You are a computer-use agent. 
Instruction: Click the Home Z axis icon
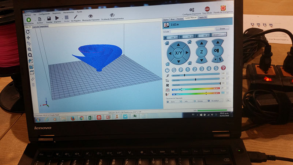(x=190, y=63)
